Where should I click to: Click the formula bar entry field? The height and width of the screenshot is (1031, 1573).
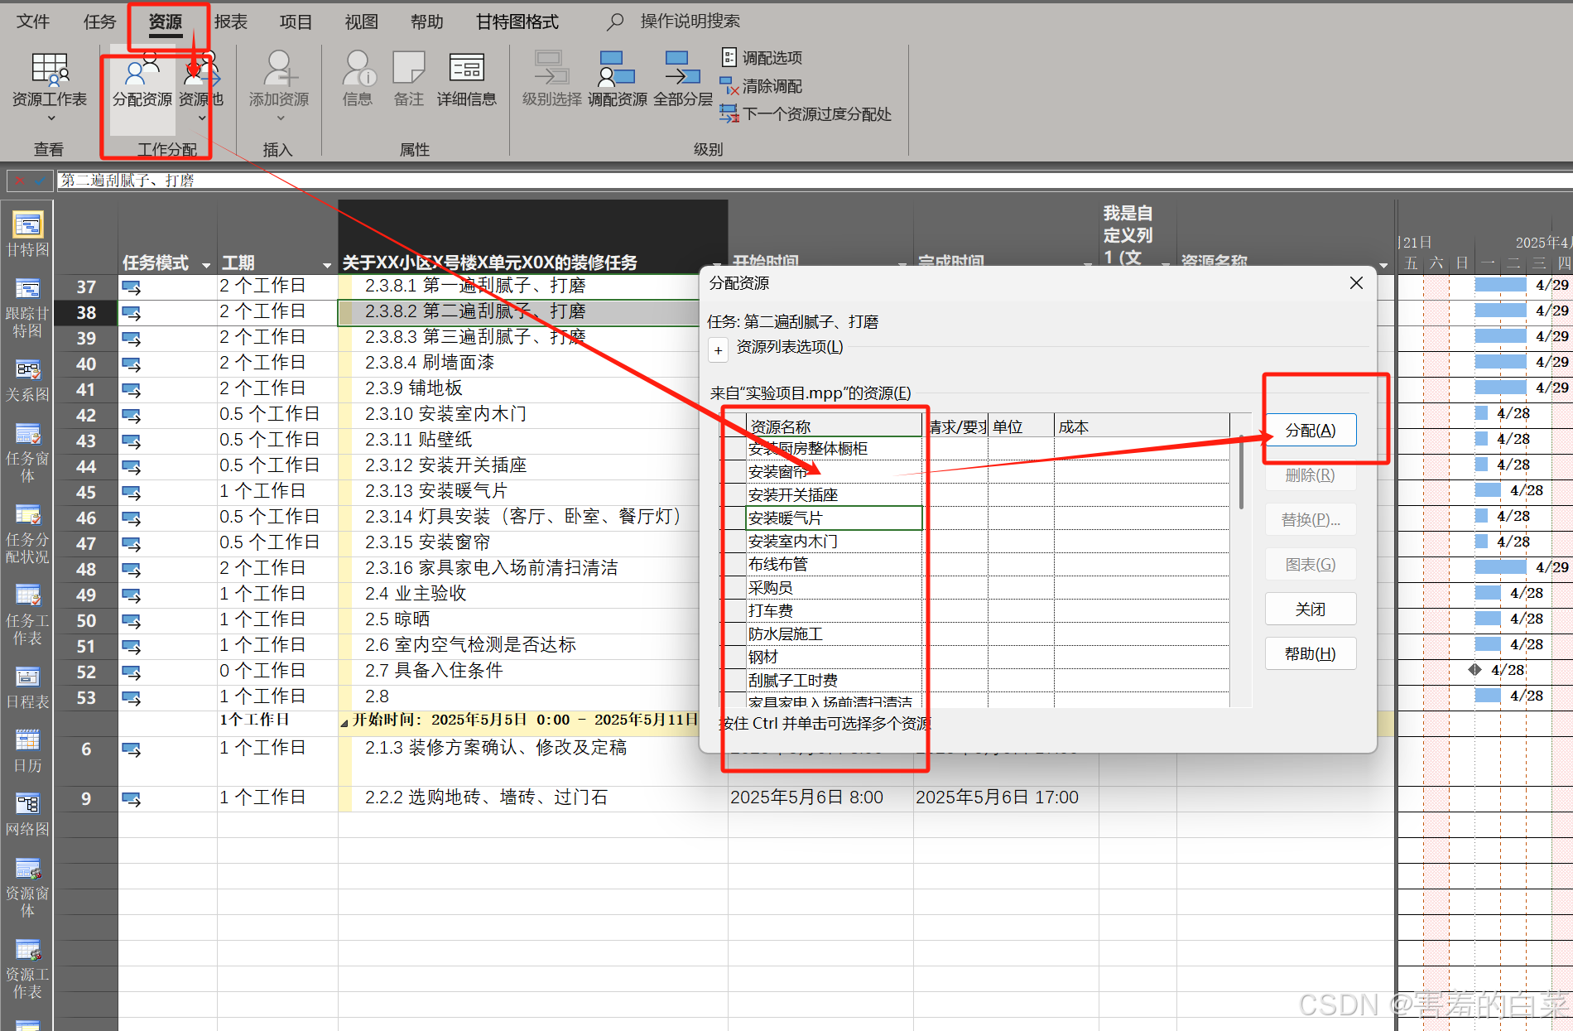(815, 181)
